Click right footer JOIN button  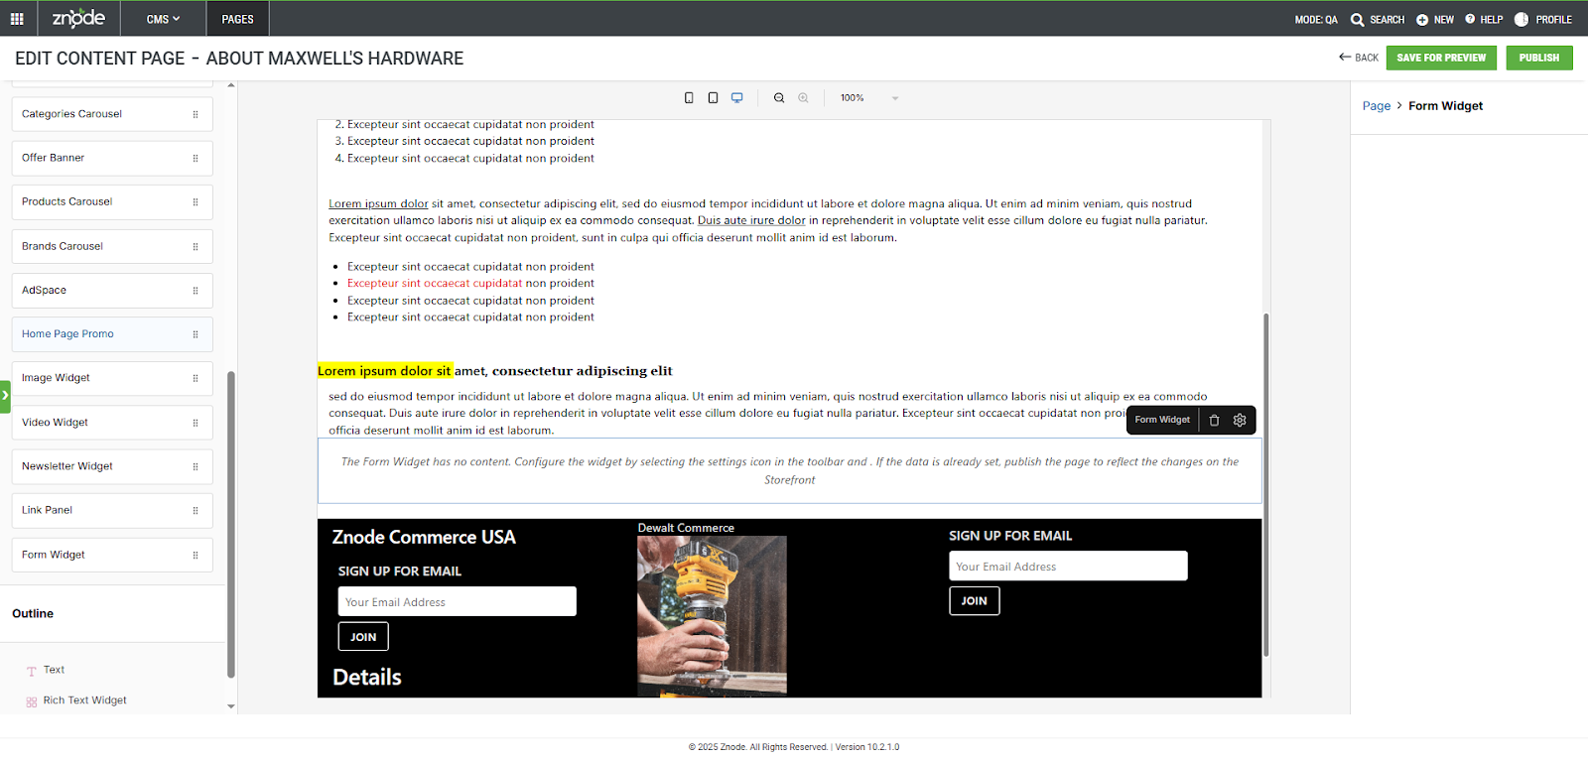tap(975, 601)
